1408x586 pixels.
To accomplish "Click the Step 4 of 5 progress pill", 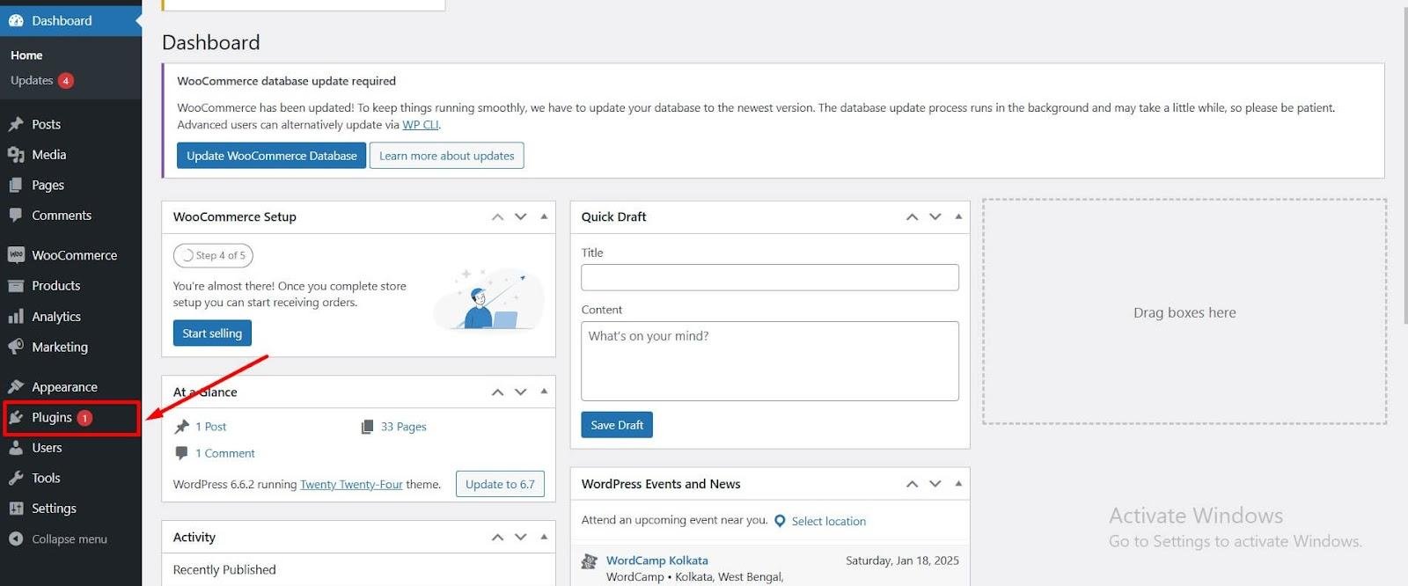I will tap(213, 255).
